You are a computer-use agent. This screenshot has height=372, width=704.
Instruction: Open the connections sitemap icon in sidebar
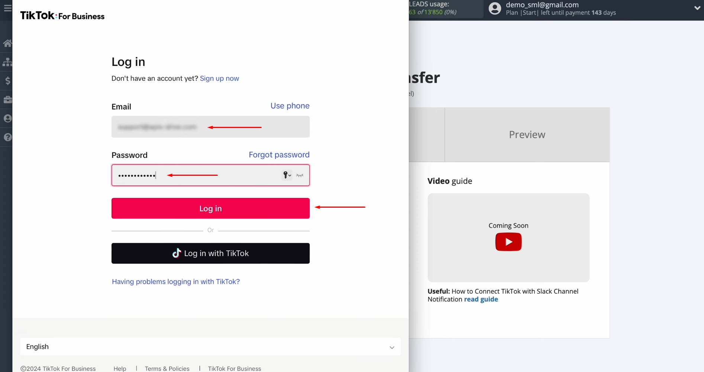click(x=7, y=62)
